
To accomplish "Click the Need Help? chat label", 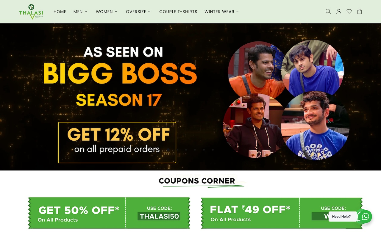I will click(x=341, y=217).
